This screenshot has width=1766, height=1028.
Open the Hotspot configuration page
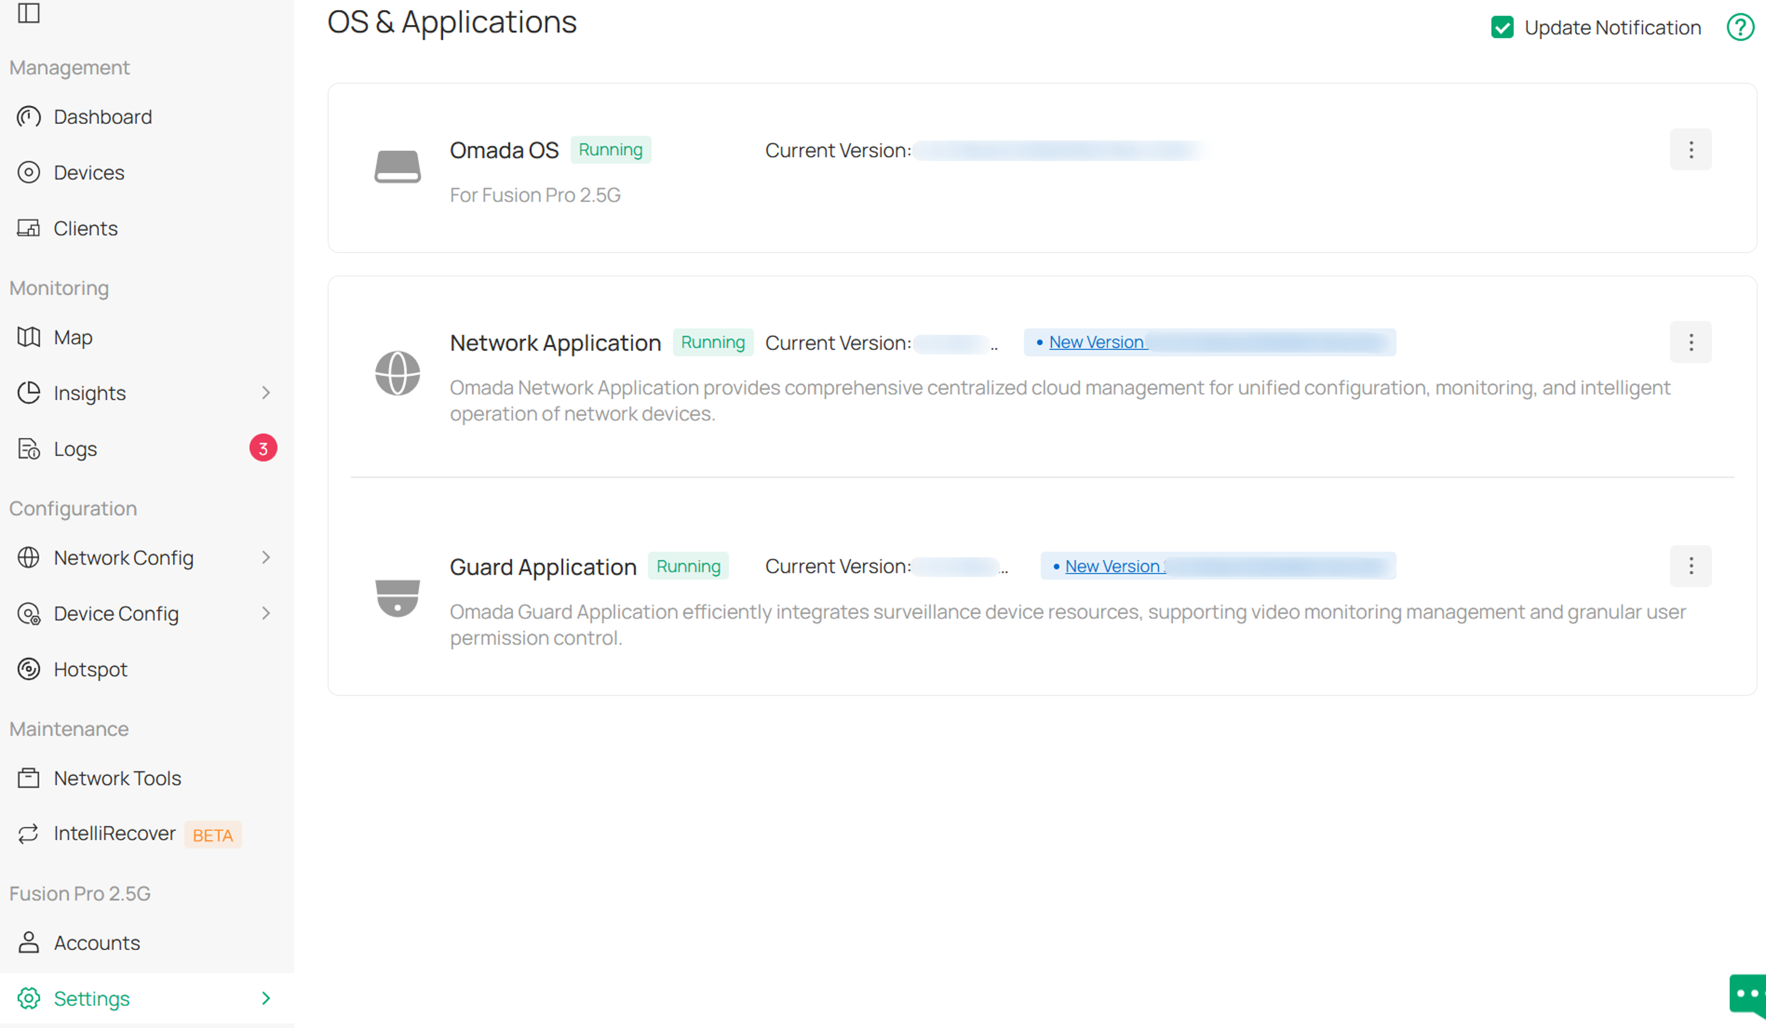click(x=147, y=669)
